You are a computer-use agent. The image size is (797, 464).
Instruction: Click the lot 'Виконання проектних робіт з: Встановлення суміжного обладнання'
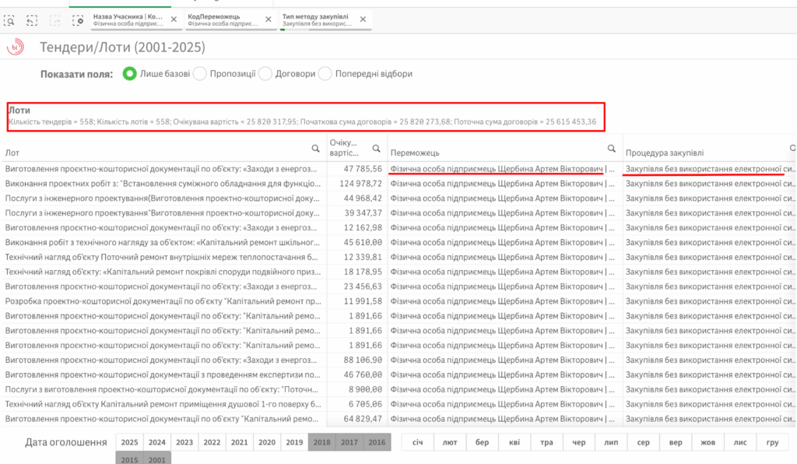(x=163, y=184)
